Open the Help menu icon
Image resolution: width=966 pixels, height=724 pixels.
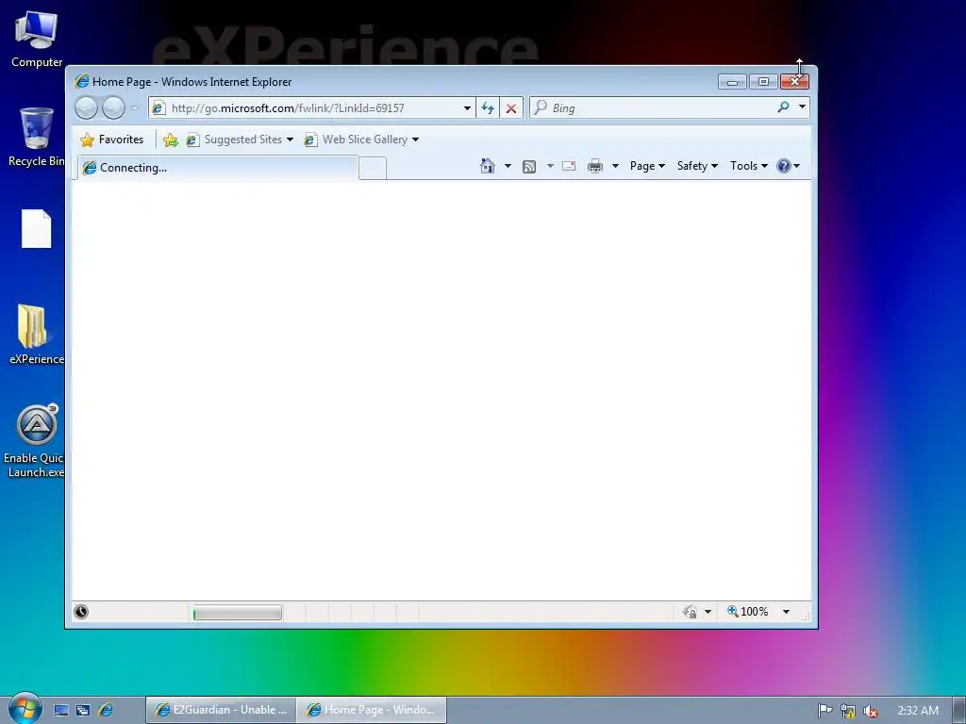tap(788, 166)
